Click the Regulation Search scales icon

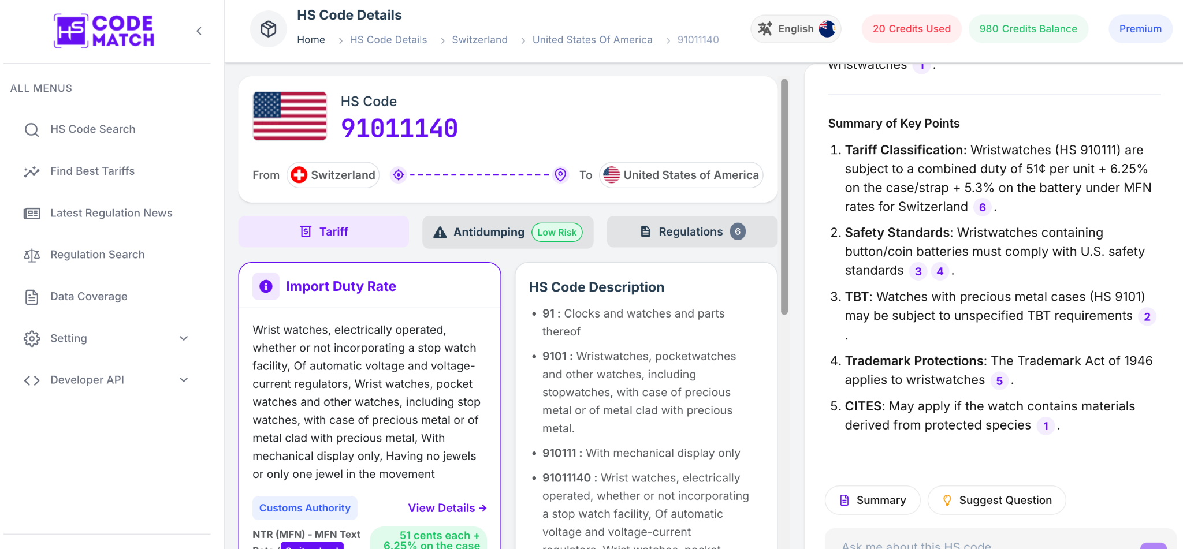[x=32, y=255]
